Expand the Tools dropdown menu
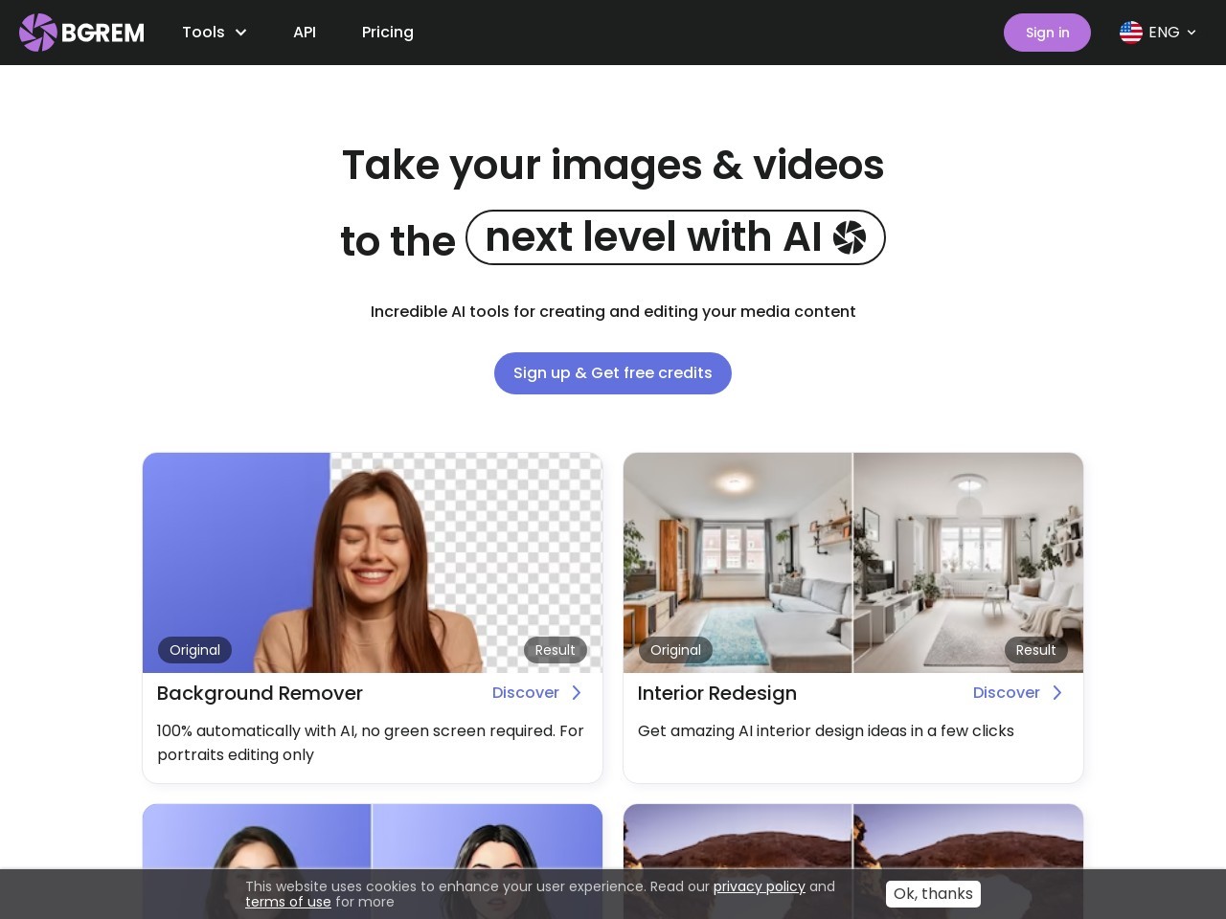 click(x=215, y=33)
